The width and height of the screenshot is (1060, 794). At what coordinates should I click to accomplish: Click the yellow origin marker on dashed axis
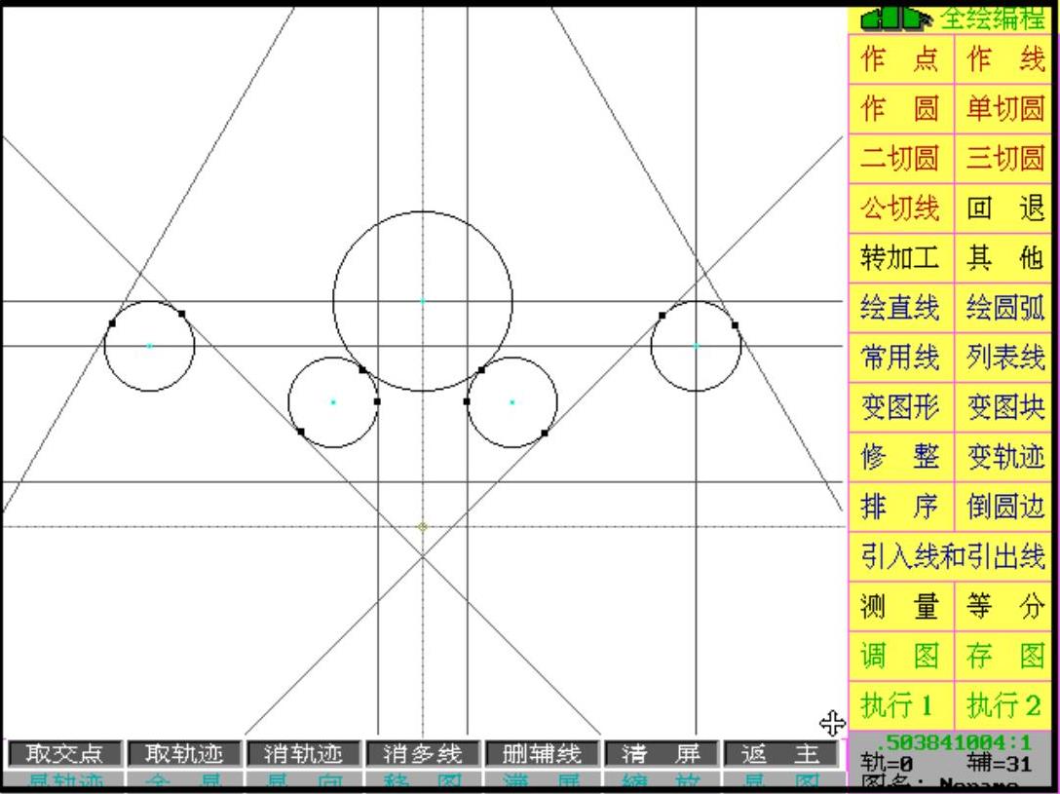tap(423, 526)
